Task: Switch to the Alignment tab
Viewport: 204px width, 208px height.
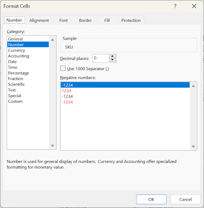Action: click(x=39, y=20)
